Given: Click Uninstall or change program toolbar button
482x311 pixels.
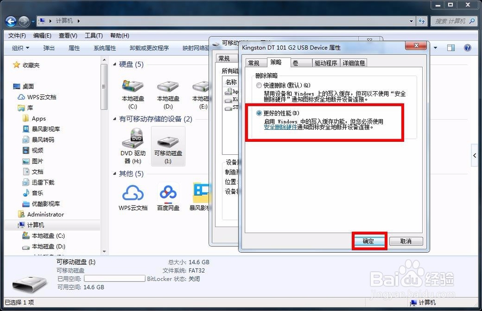Looking at the screenshot, I should click(149, 48).
